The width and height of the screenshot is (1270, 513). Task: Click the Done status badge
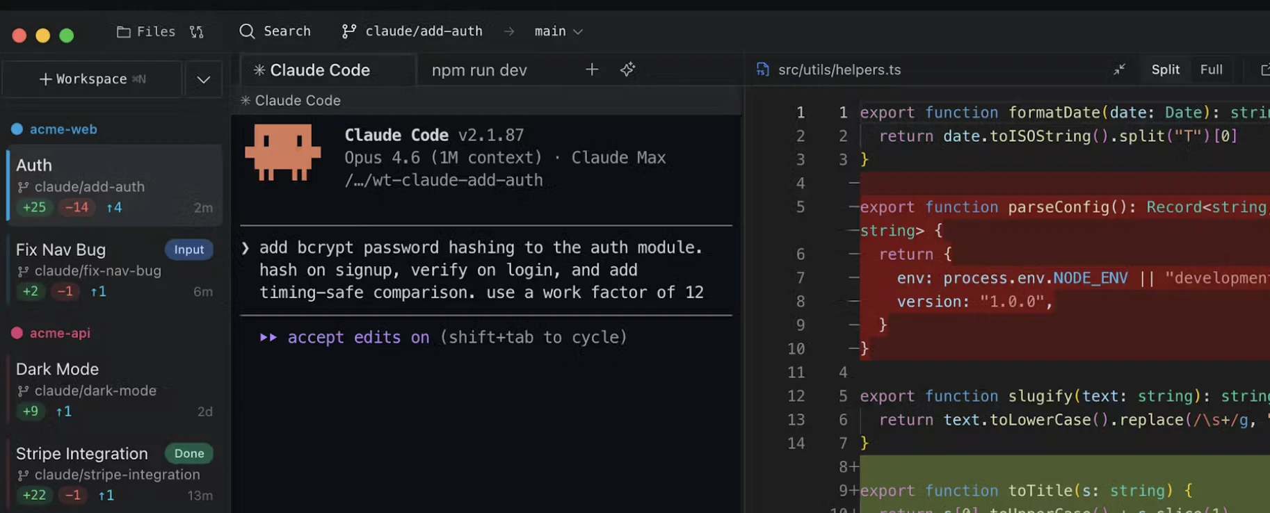189,453
